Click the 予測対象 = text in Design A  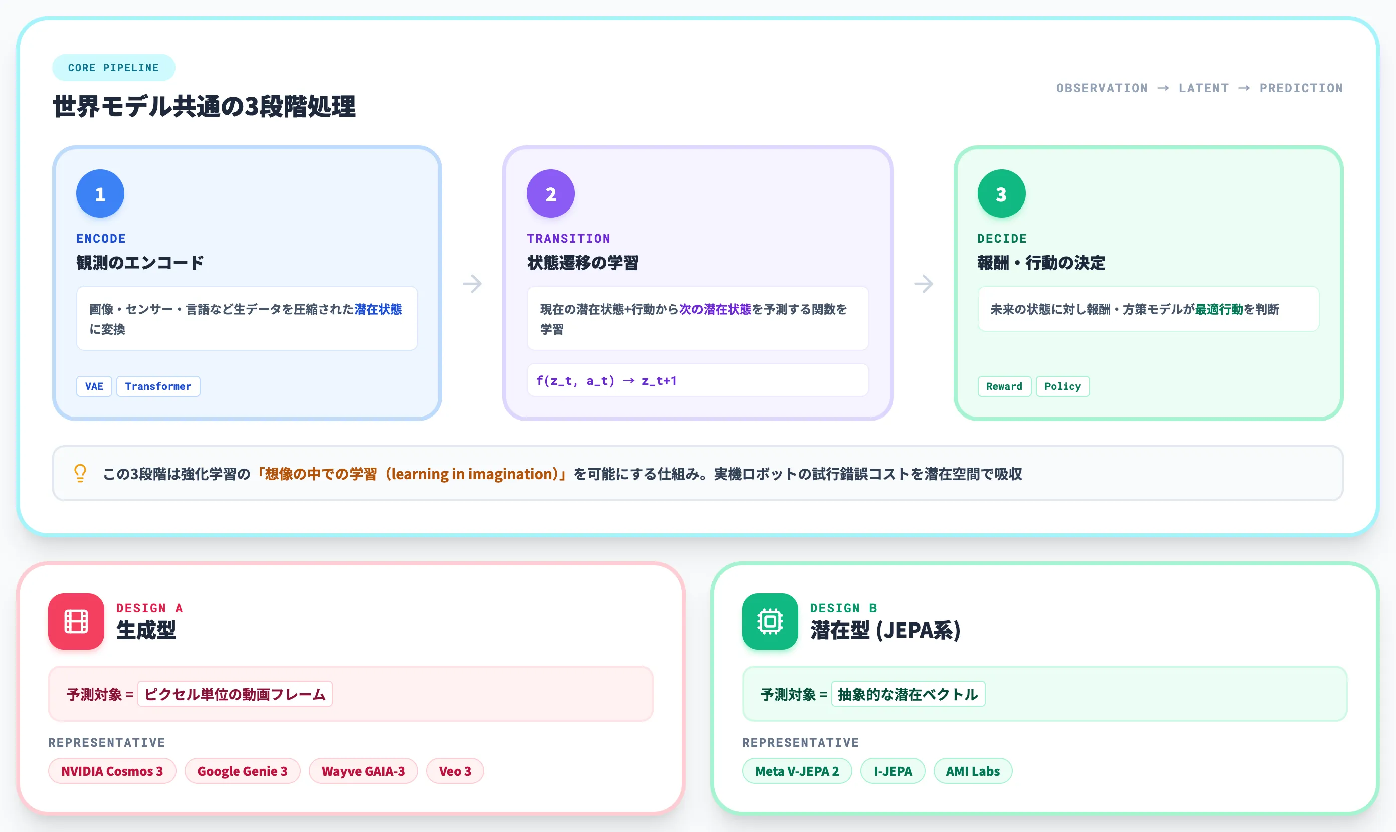tap(100, 694)
